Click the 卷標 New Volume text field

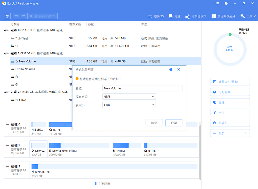(x=142, y=88)
